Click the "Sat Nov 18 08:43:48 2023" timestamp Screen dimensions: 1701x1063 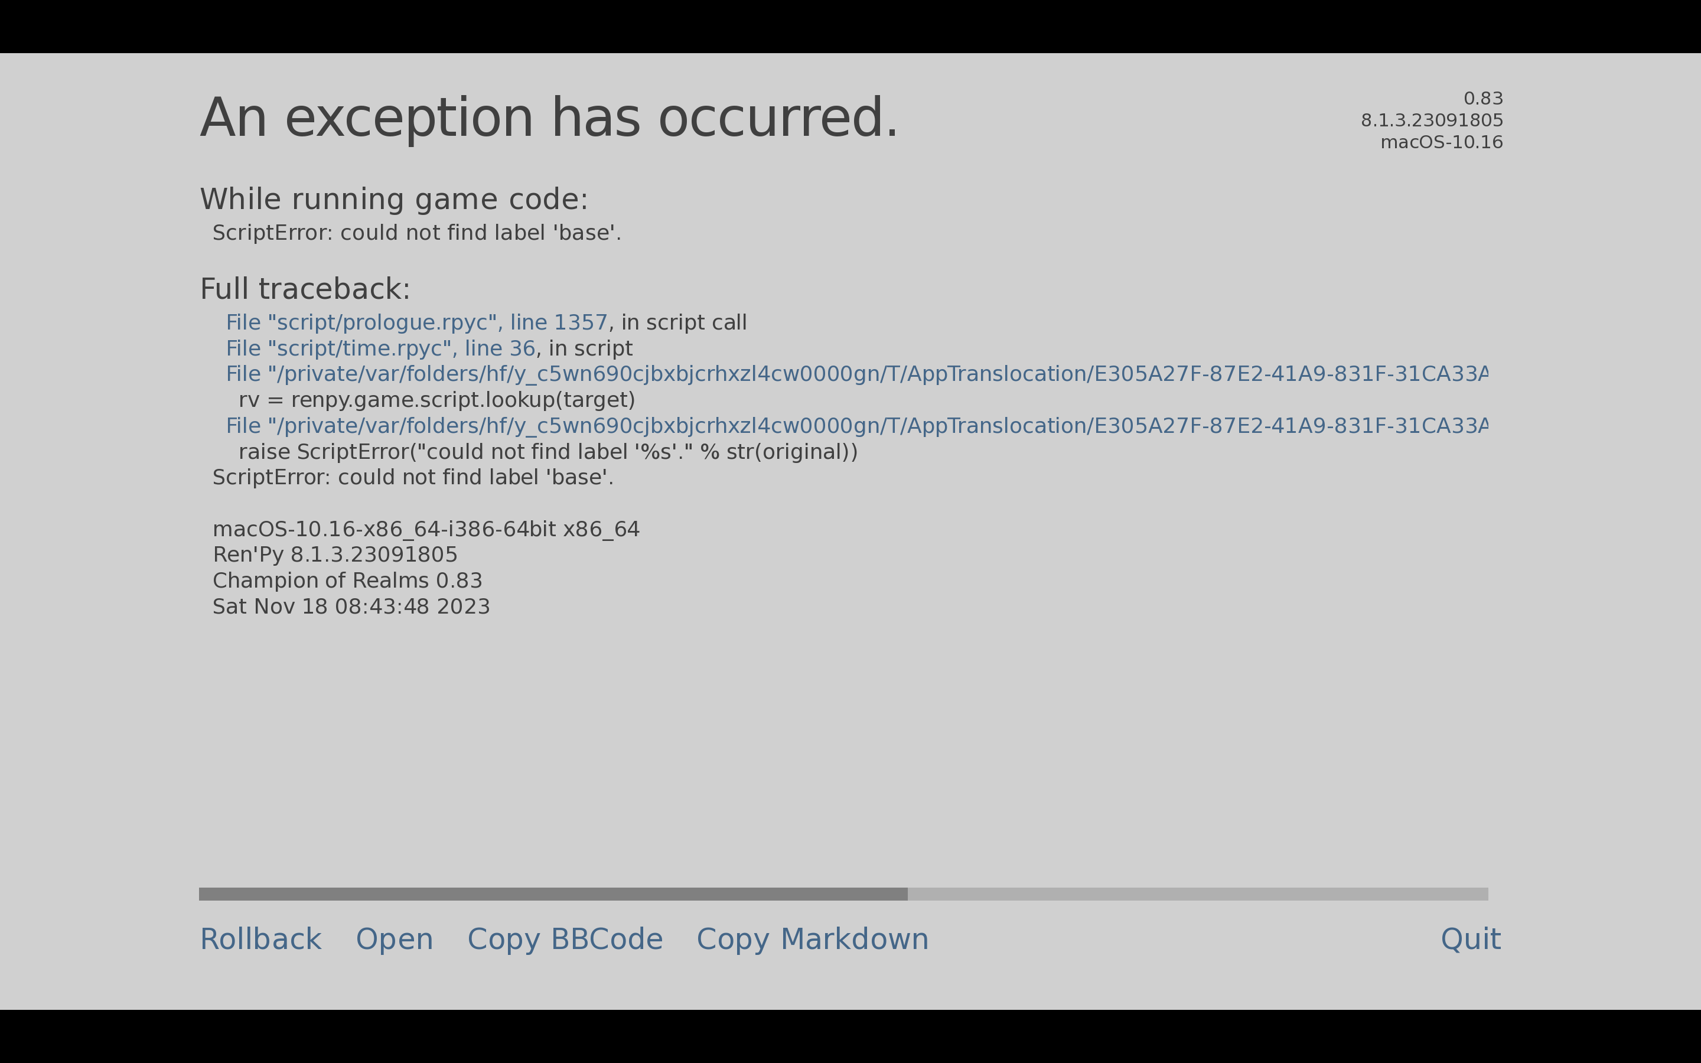[x=351, y=607]
